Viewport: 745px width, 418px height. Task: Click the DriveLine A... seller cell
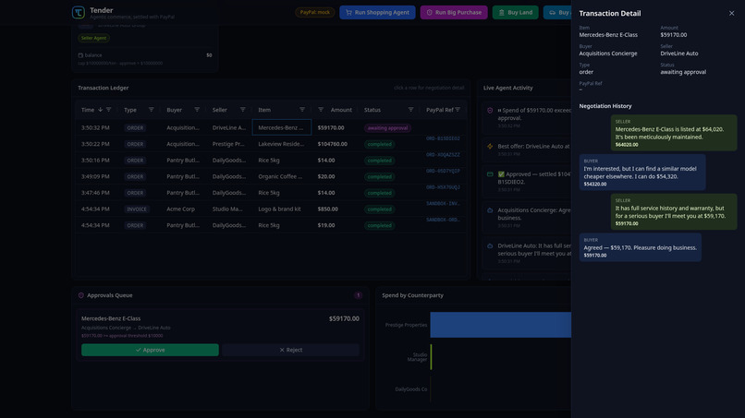(229, 127)
